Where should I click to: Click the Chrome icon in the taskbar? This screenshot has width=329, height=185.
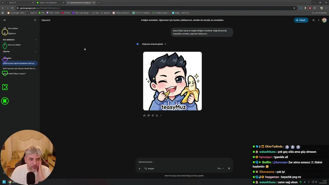click(10, 182)
